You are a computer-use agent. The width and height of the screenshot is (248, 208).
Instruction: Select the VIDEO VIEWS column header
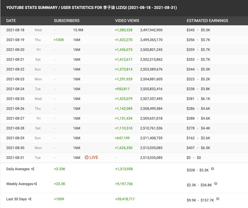(x=127, y=21)
